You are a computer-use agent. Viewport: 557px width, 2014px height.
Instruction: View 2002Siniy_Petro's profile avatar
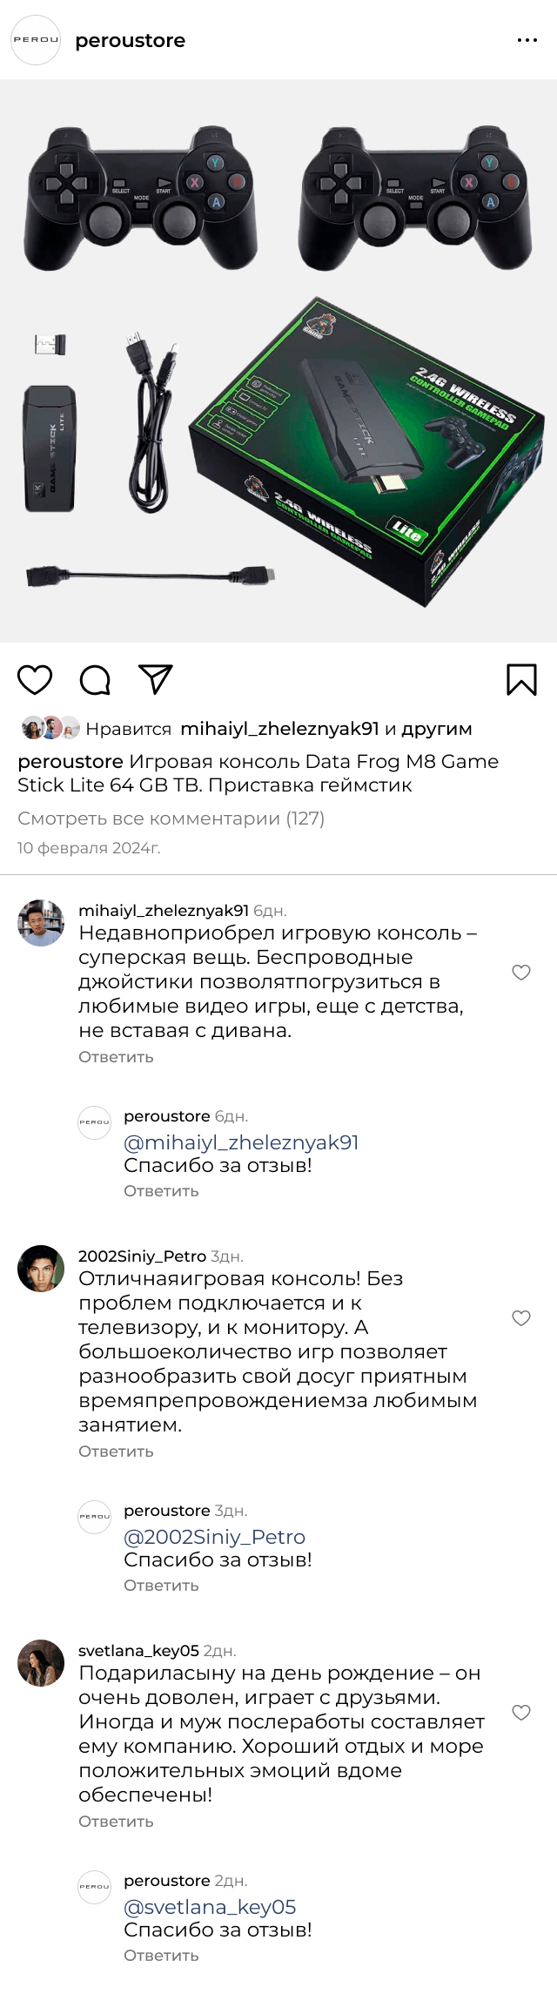(41, 1269)
